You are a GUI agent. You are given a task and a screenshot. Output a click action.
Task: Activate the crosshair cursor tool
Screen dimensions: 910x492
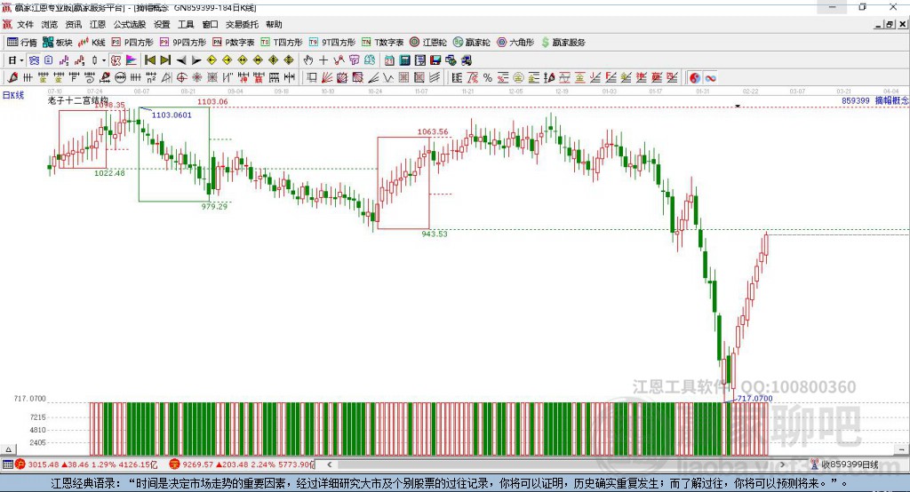(x=323, y=60)
